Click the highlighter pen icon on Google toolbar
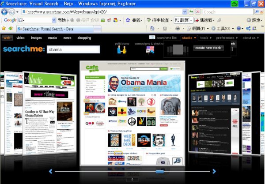The width and height of the screenshot is (265, 184). [219, 20]
